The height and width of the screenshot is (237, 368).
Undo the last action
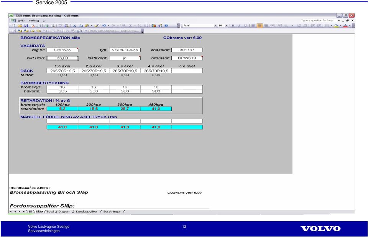[104, 26]
